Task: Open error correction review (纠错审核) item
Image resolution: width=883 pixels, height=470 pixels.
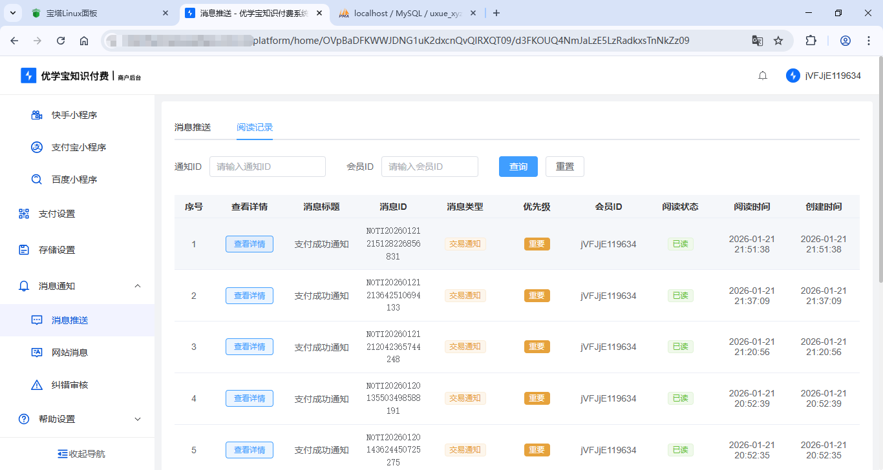Action: 69,385
